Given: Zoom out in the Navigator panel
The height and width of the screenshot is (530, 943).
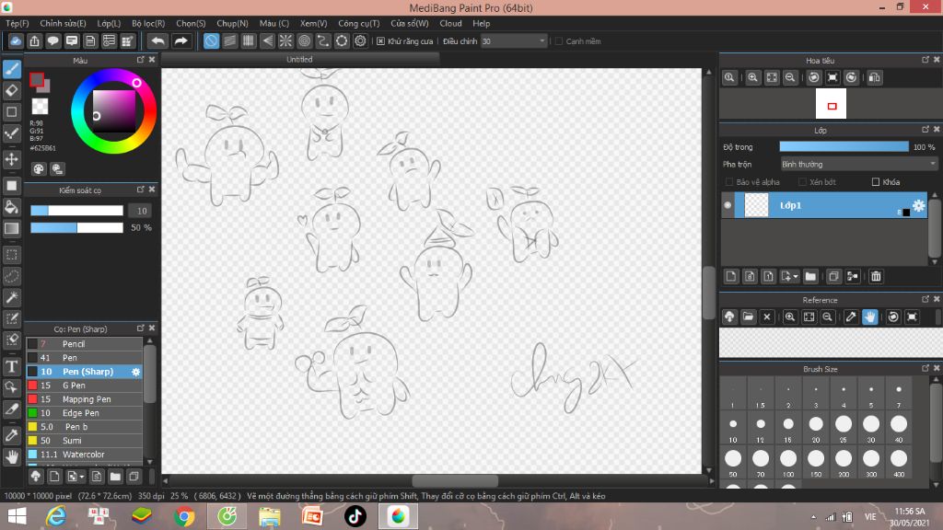Looking at the screenshot, I should coord(790,77).
